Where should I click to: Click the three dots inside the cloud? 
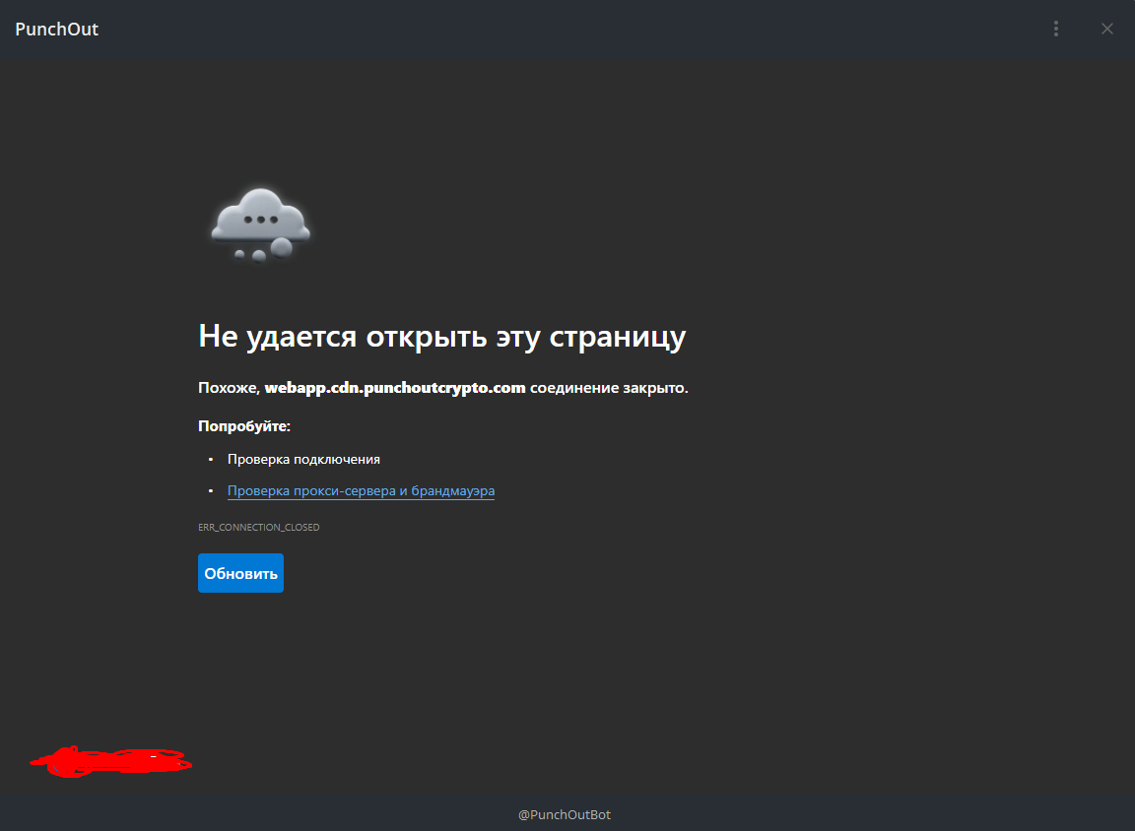click(x=260, y=220)
